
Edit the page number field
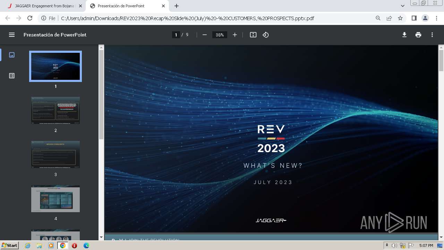pos(176,35)
